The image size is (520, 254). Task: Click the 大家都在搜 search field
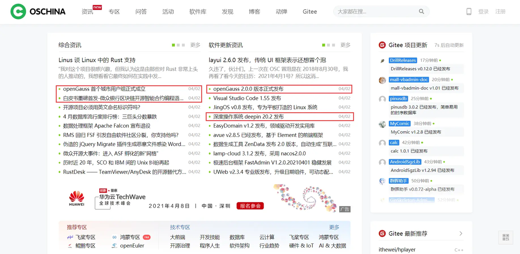pos(381,11)
